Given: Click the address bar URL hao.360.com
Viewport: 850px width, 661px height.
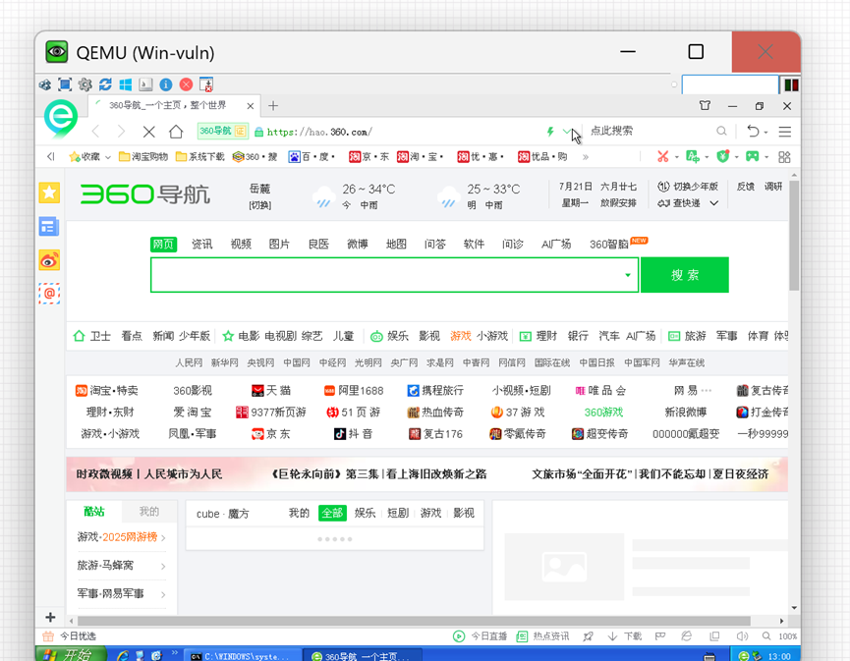Looking at the screenshot, I should click(x=319, y=132).
